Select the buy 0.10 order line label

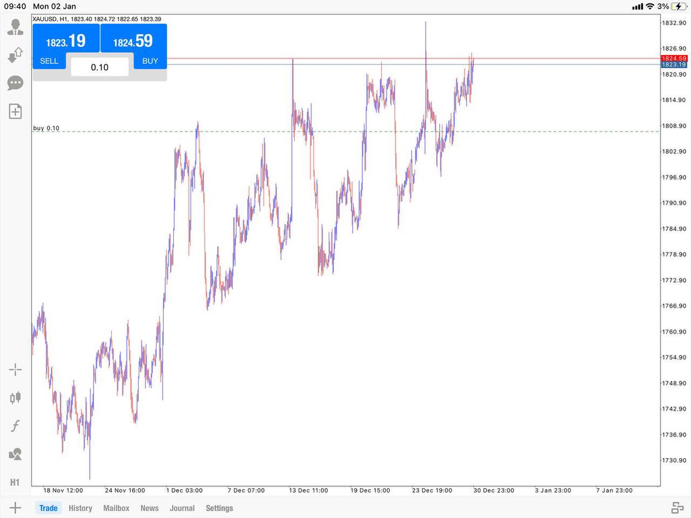[46, 128]
